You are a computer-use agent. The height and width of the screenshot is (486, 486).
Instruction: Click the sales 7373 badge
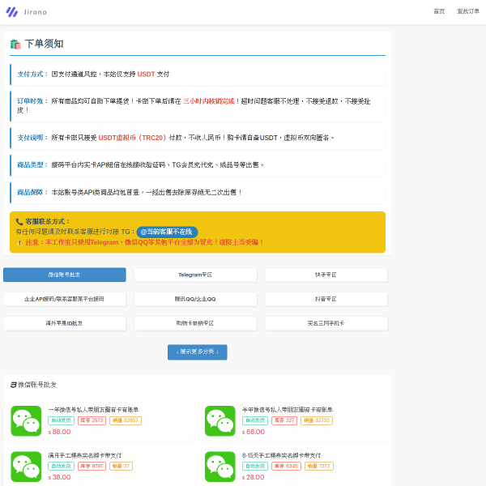click(x=319, y=466)
